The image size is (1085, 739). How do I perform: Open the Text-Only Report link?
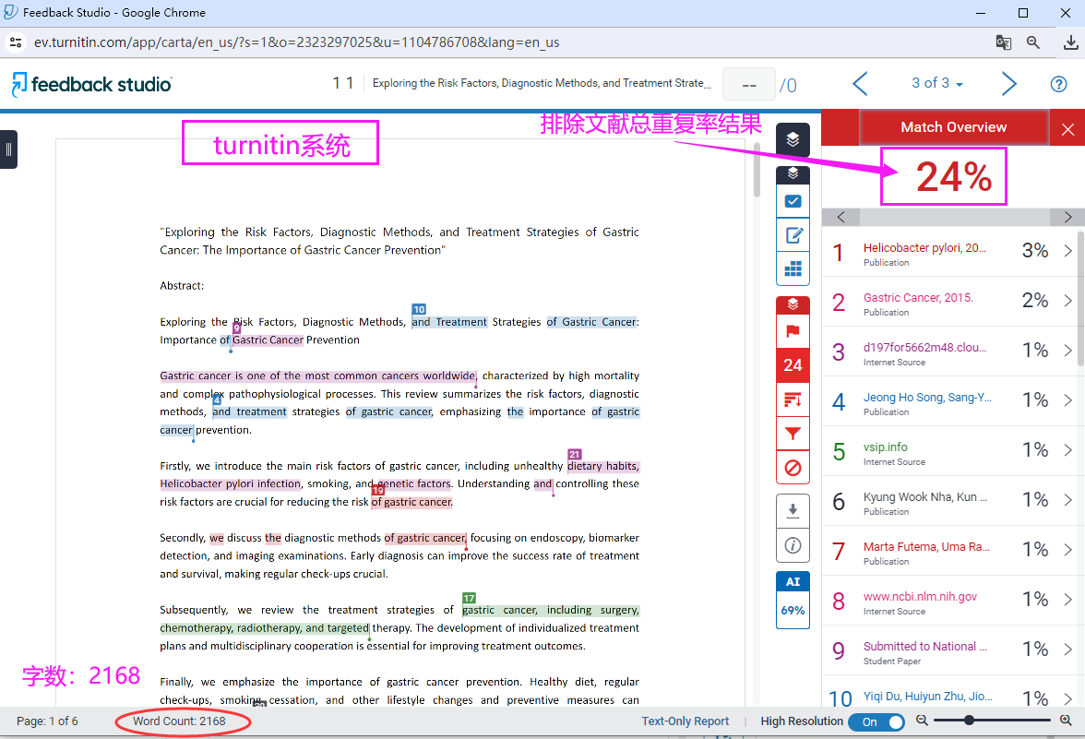click(685, 721)
